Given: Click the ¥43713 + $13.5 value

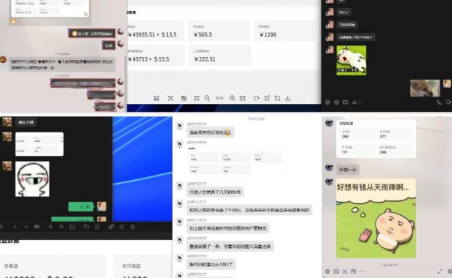Looking at the screenshot, I should 148,59.
